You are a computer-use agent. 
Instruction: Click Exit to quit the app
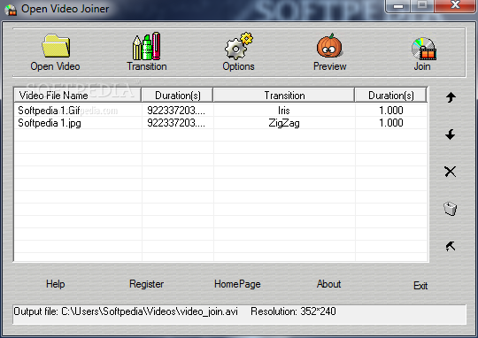pos(420,286)
